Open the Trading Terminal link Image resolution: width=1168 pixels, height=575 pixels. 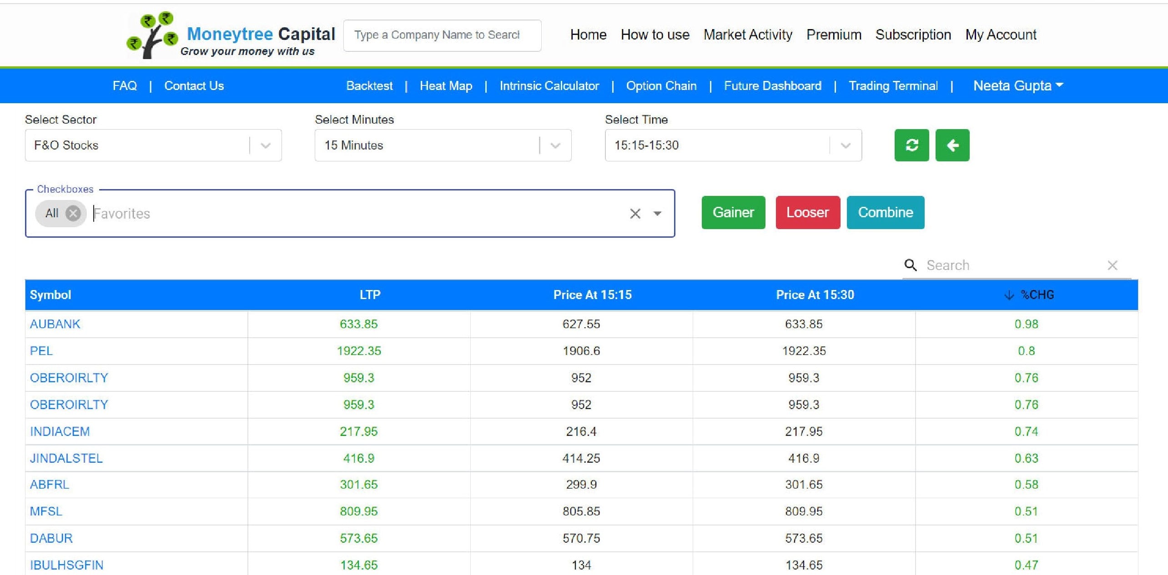(893, 85)
